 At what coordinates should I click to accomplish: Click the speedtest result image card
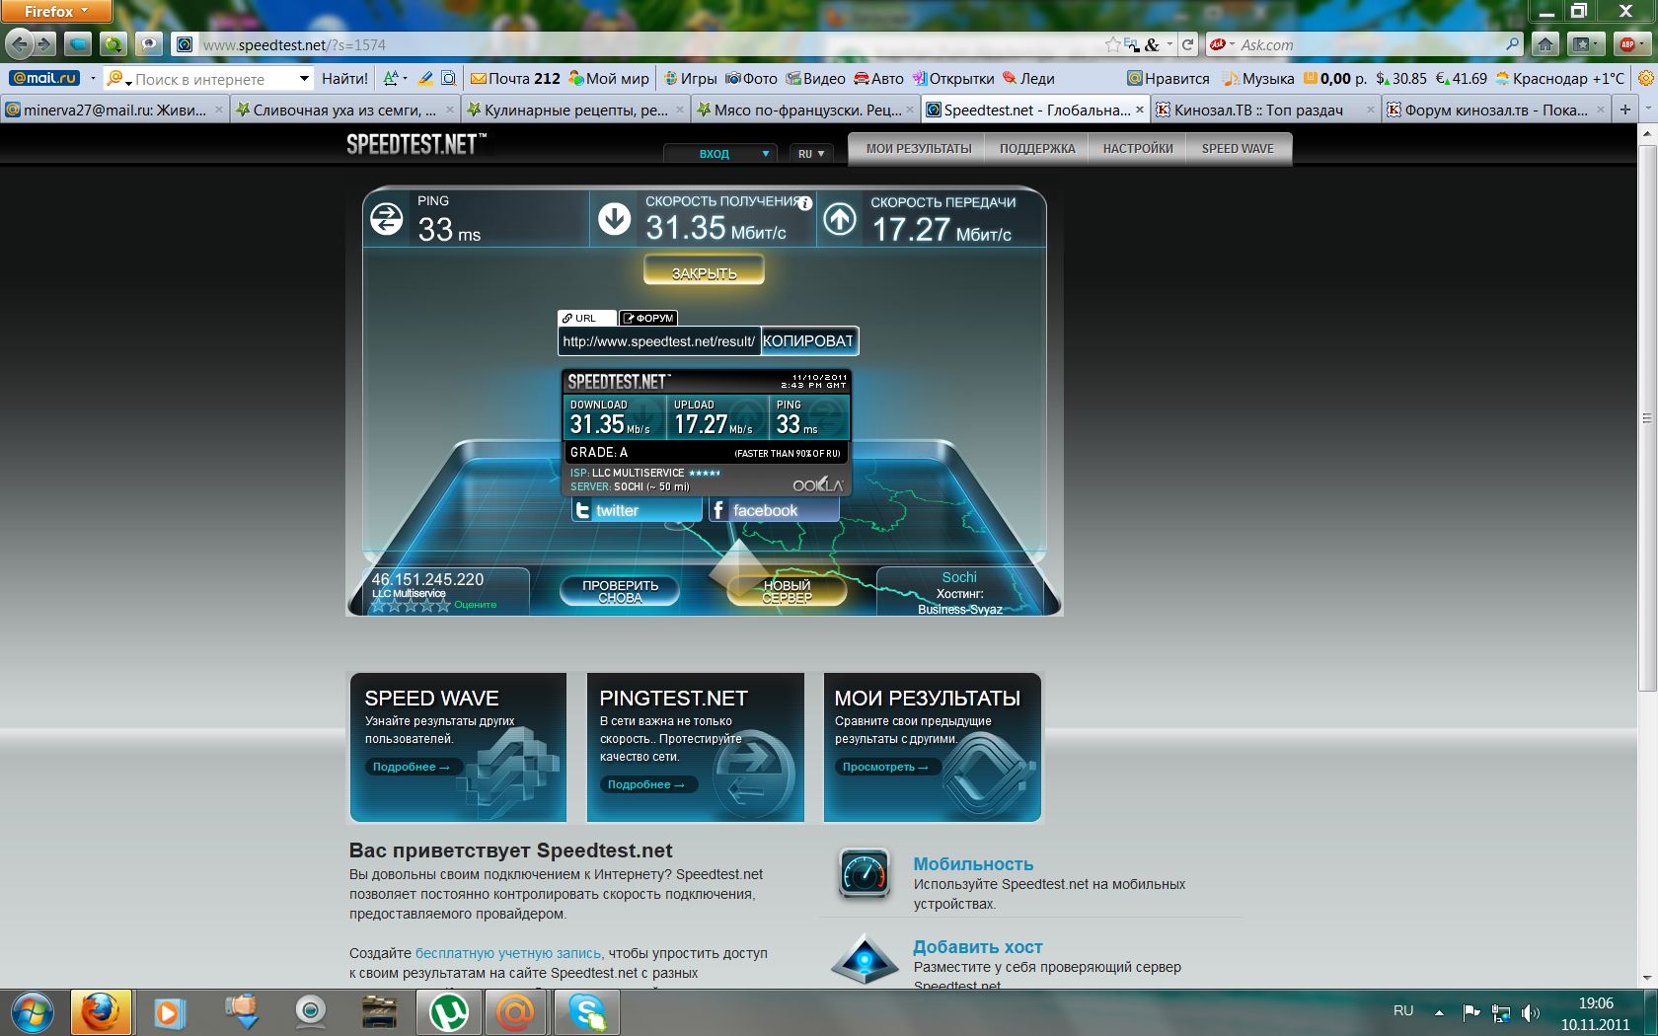[x=706, y=432]
